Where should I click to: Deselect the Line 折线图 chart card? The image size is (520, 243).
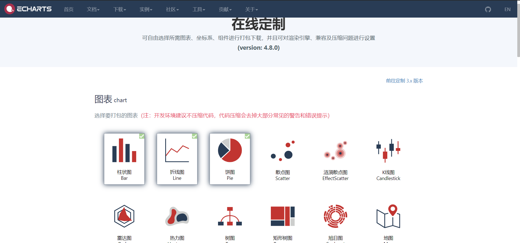pyautogui.click(x=177, y=159)
